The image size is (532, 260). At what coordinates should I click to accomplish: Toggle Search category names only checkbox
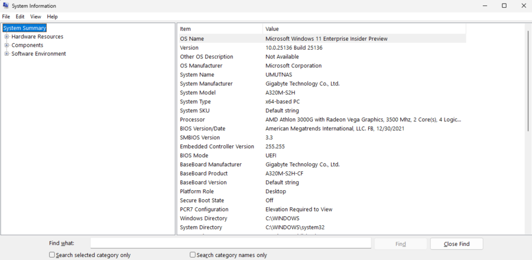click(193, 255)
